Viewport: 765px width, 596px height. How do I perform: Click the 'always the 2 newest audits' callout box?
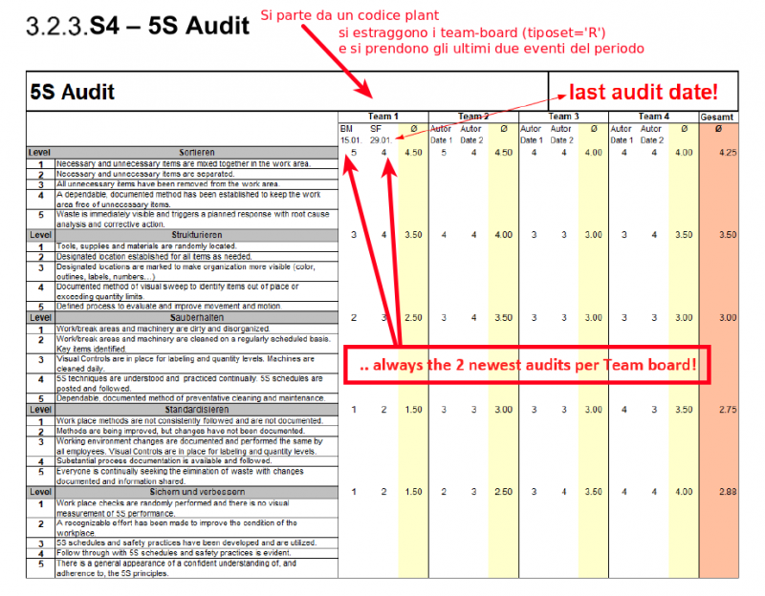pos(530,367)
